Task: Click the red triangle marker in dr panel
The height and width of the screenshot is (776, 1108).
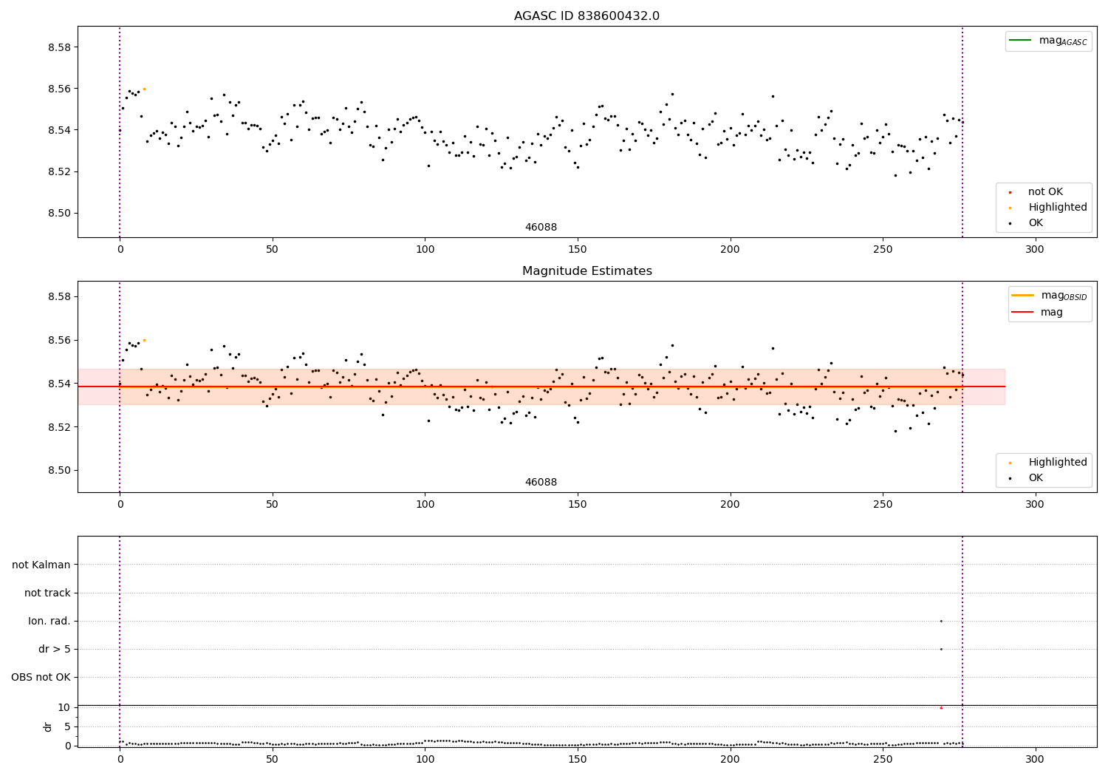Action: coord(941,708)
